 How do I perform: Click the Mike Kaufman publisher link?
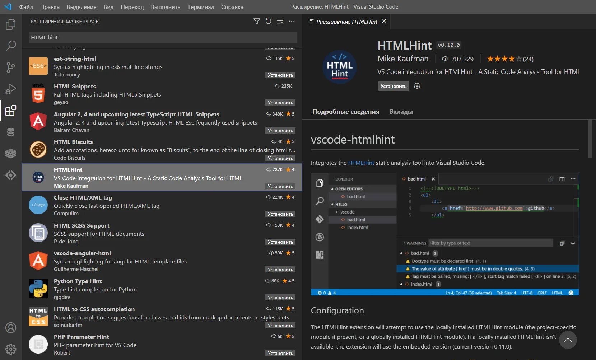tap(403, 59)
